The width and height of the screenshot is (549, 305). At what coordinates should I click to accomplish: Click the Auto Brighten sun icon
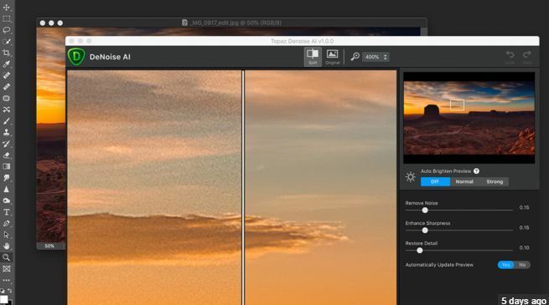411,177
